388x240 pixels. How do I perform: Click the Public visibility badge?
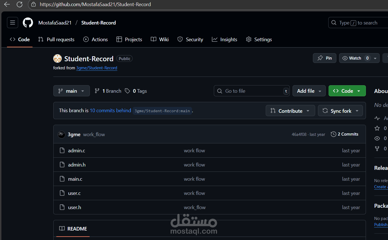click(124, 59)
